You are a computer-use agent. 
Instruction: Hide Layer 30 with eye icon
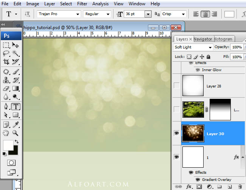pos(176,133)
